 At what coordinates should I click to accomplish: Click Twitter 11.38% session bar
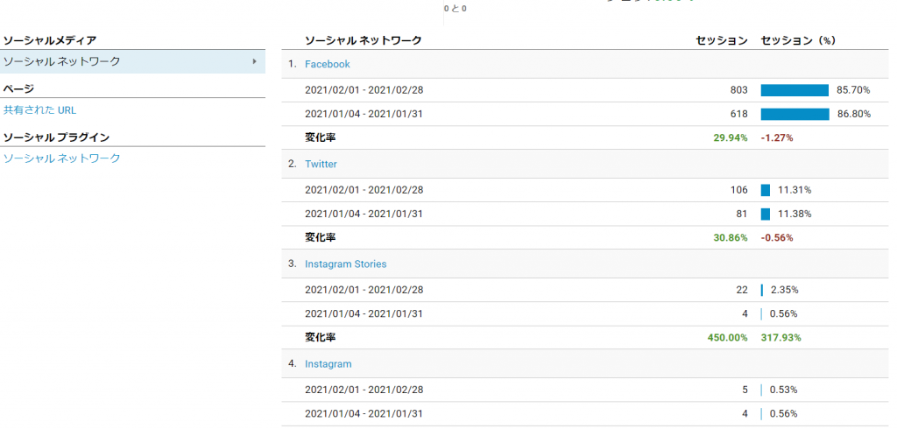pos(766,214)
